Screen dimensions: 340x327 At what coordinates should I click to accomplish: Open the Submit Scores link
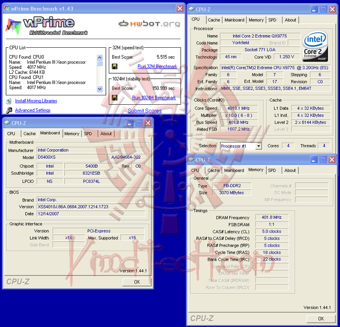[x=144, y=111]
